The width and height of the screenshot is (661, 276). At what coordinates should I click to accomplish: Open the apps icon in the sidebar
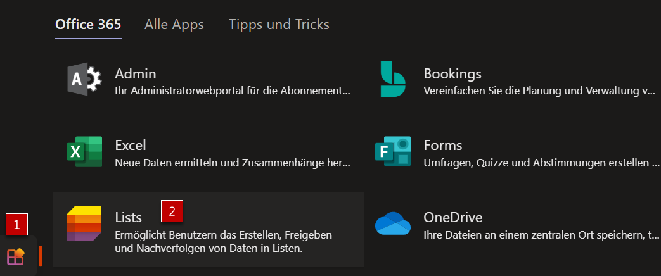click(16, 256)
